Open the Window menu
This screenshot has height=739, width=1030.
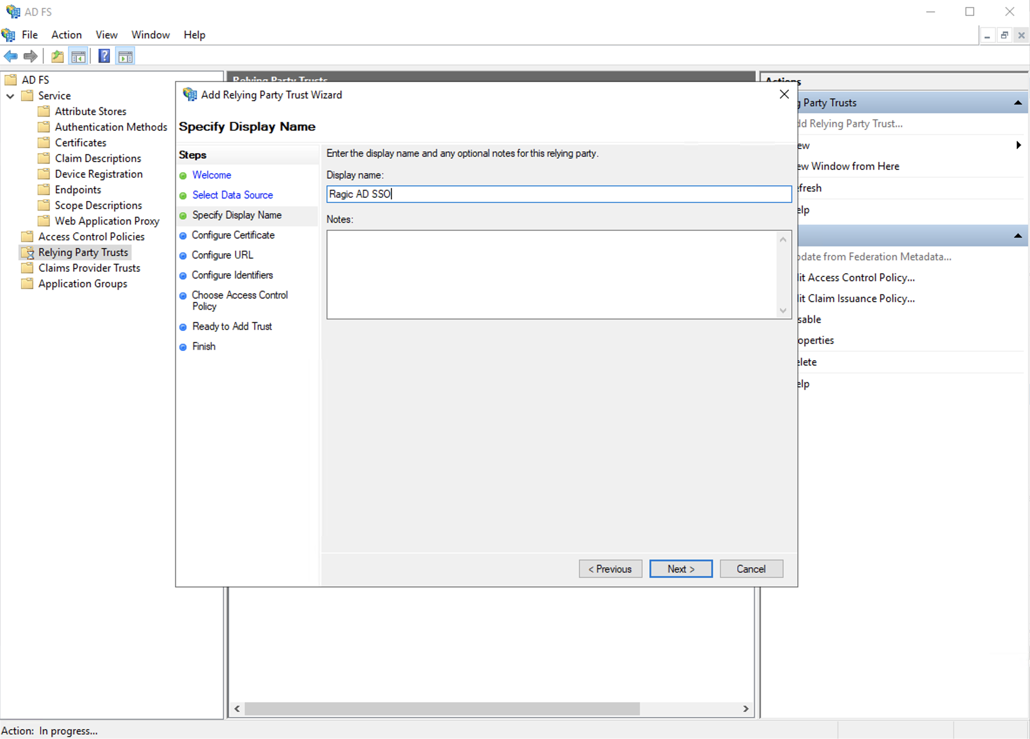(x=150, y=35)
